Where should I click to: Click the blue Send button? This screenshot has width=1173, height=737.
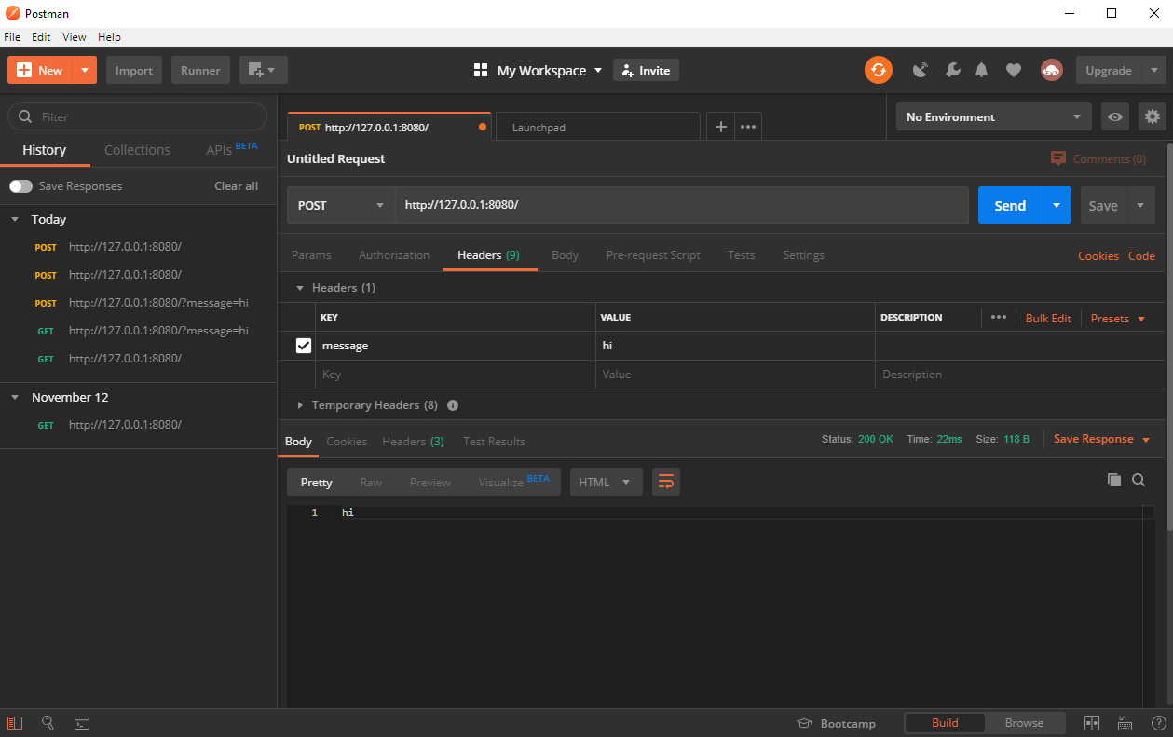(1010, 205)
